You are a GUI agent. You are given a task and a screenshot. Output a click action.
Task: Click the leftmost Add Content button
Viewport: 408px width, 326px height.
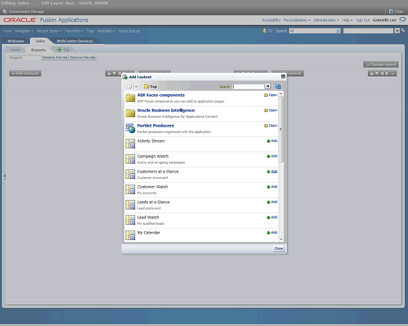(25, 73)
